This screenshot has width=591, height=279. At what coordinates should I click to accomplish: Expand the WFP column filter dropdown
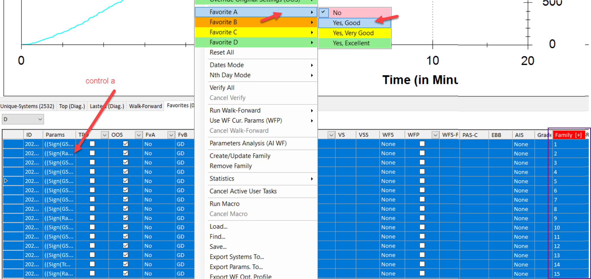click(x=435, y=135)
